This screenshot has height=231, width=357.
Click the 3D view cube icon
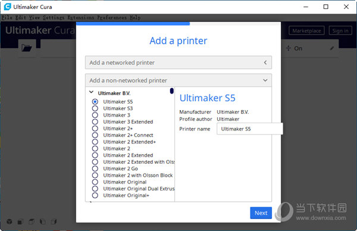coord(10,221)
